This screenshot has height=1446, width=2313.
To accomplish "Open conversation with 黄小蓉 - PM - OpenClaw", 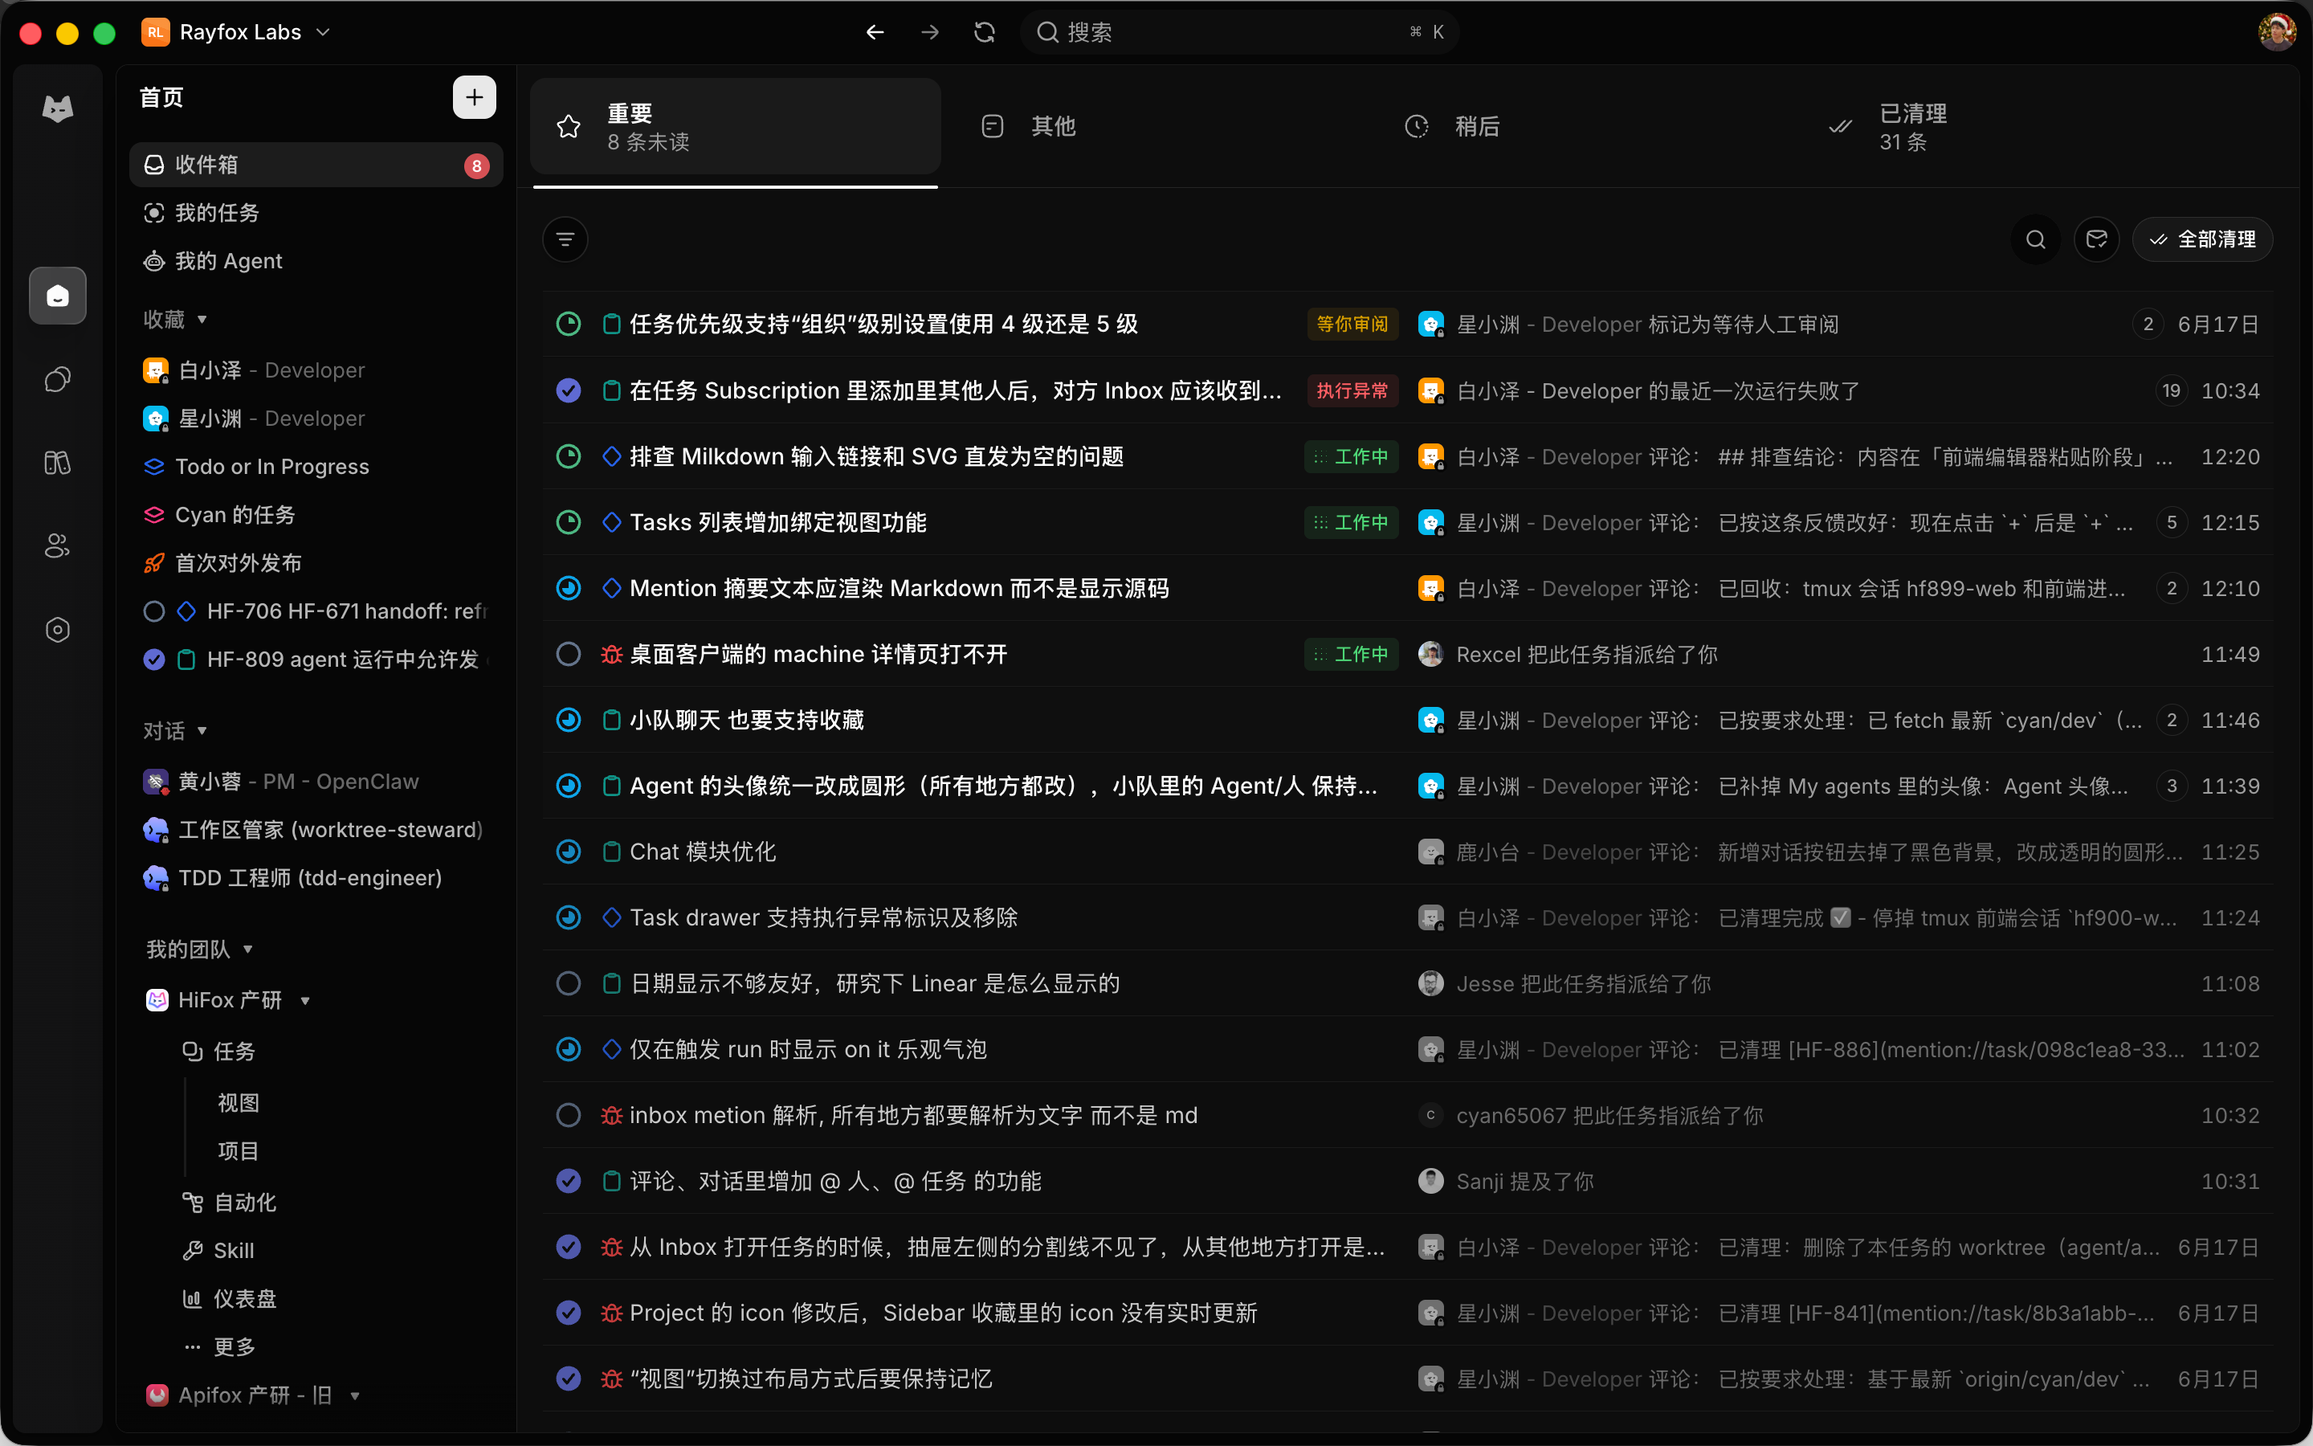I will click(x=316, y=782).
